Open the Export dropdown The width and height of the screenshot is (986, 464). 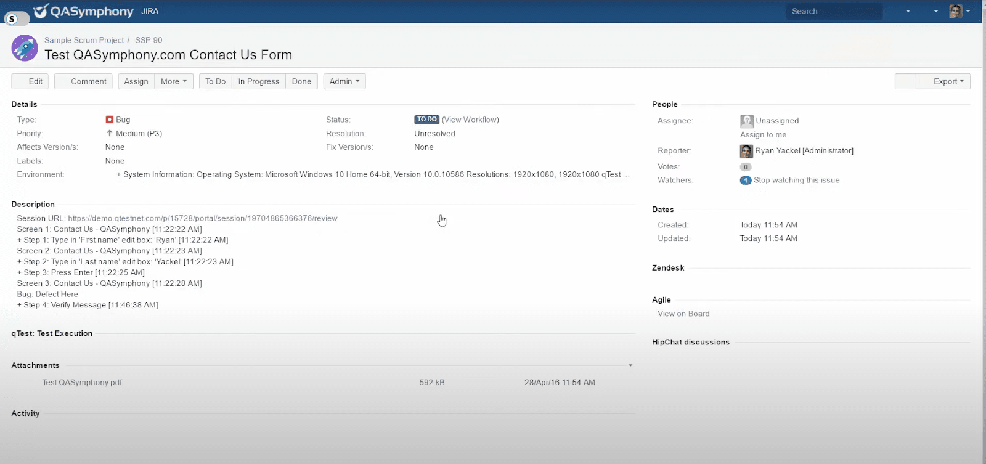(948, 81)
